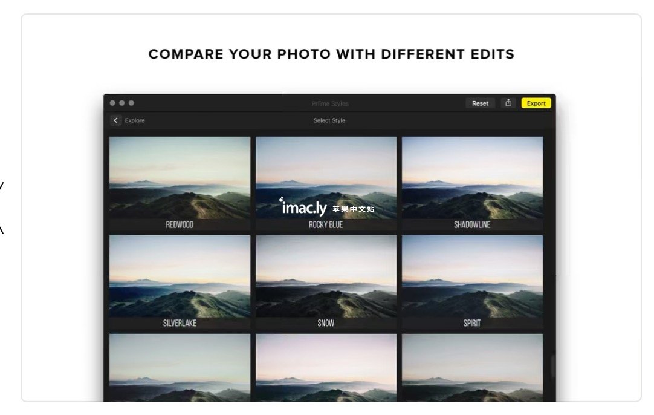The width and height of the screenshot is (654, 415).
Task: Pick the Snow style thumbnail
Action: [x=326, y=282]
